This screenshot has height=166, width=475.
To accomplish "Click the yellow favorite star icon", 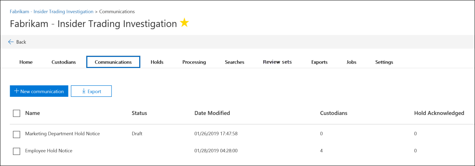I will tap(184, 23).
